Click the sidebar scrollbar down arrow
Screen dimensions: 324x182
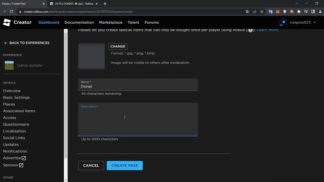coord(66,180)
